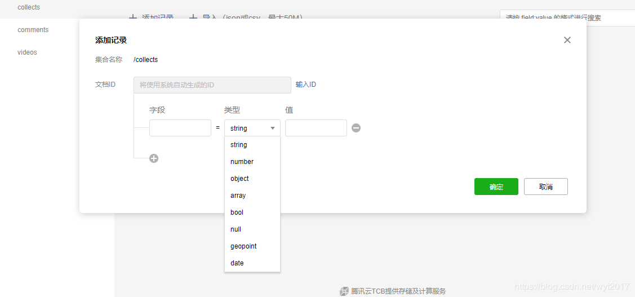The height and width of the screenshot is (297, 635).
Task: Open the 类型 string dropdown
Action: [252, 128]
